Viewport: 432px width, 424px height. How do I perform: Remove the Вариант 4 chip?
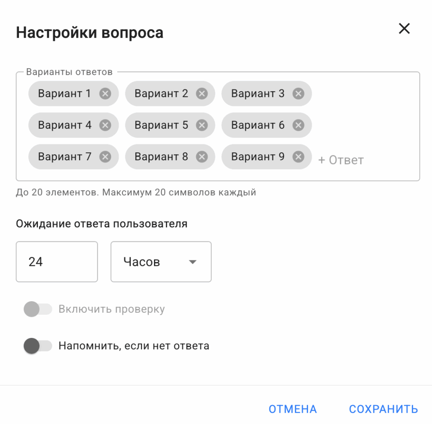pyautogui.click(x=105, y=125)
